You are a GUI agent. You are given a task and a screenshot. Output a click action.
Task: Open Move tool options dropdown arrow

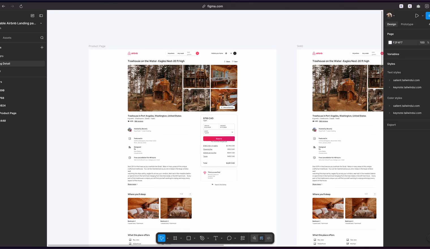(x=167, y=238)
